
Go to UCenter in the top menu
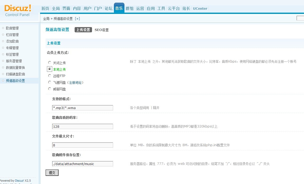(200, 8)
